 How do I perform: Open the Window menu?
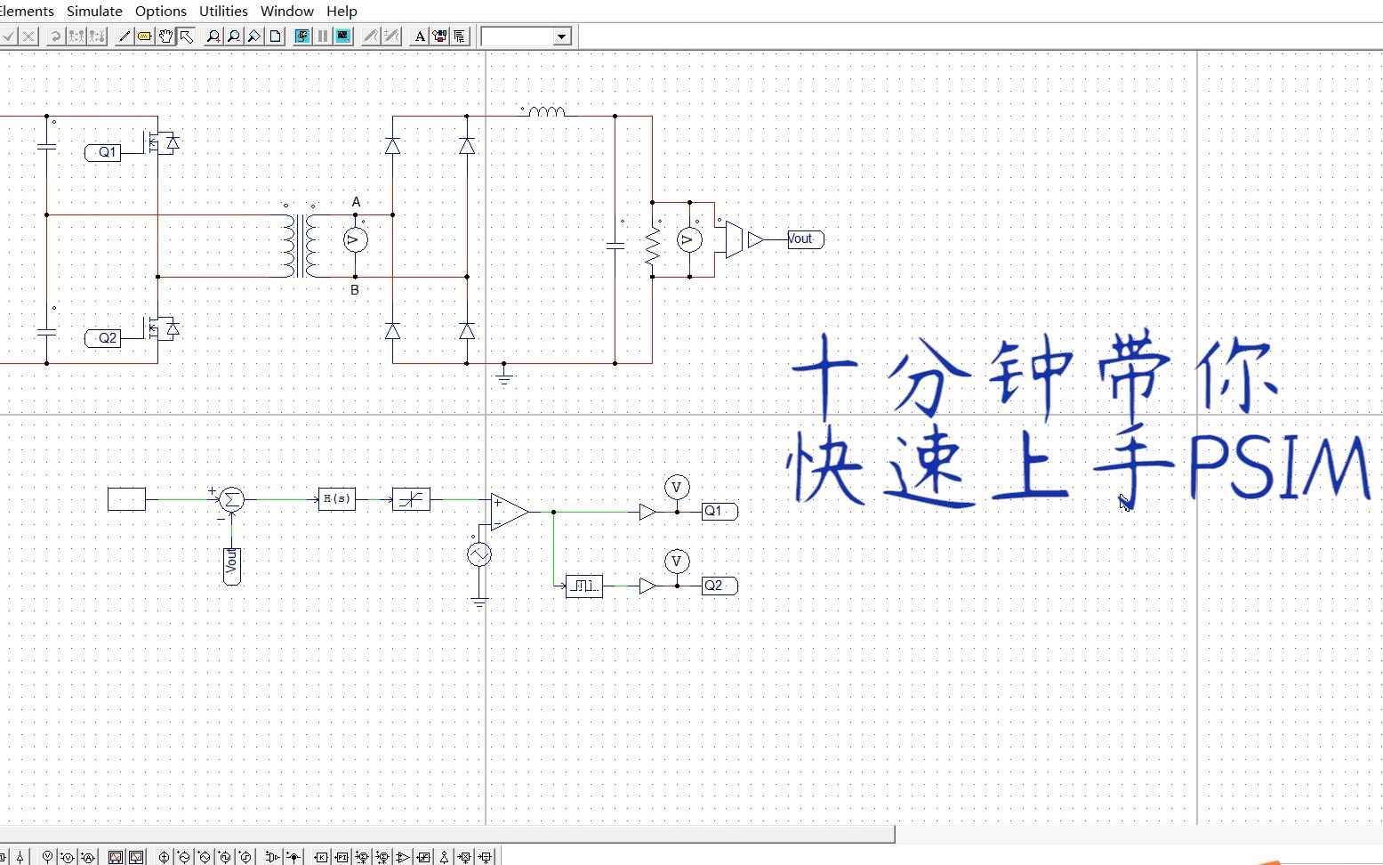point(287,11)
